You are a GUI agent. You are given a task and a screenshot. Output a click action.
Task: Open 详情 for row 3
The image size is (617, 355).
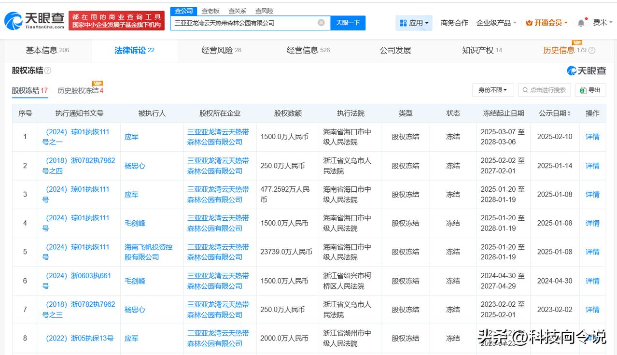(x=592, y=194)
